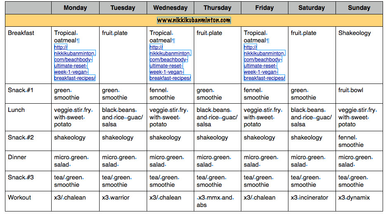Viewport: 388px width, 216px height.
Task: Open Monday's Tropical oatmeal recipe link
Action: pos(74,63)
